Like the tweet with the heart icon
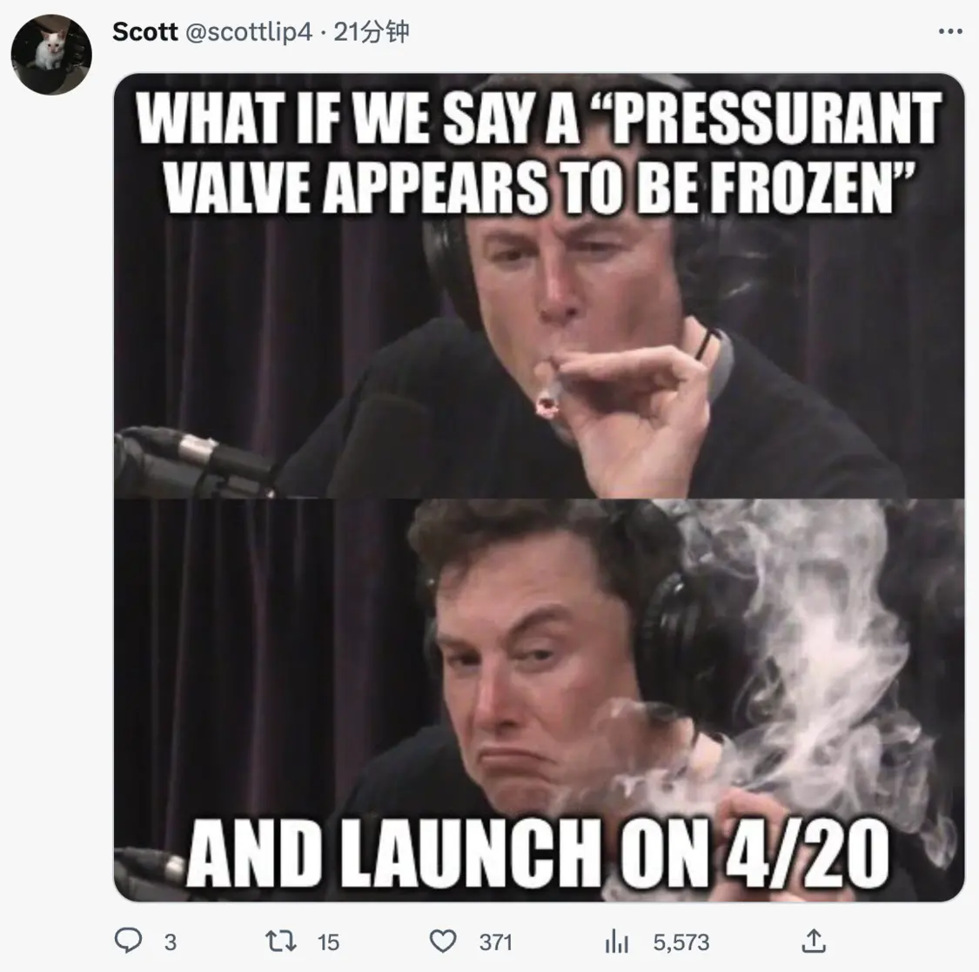Screen dimensions: 979x972 click(443, 942)
